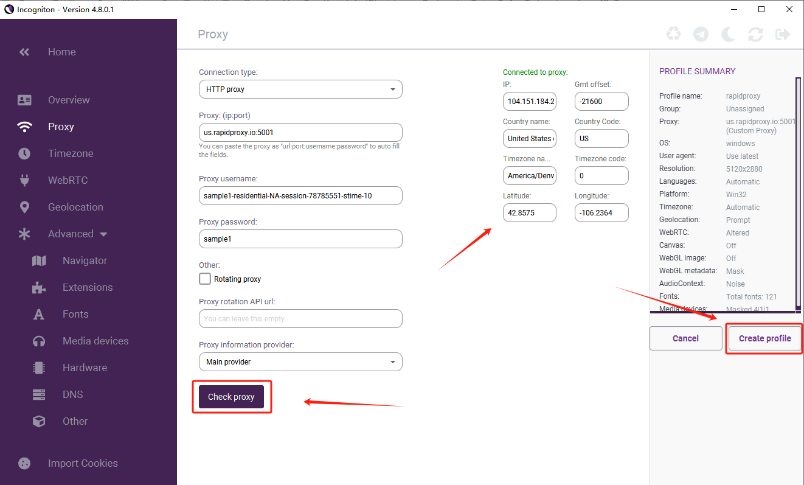Toggle dark mode with the moon icon
804x485 pixels.
point(728,34)
